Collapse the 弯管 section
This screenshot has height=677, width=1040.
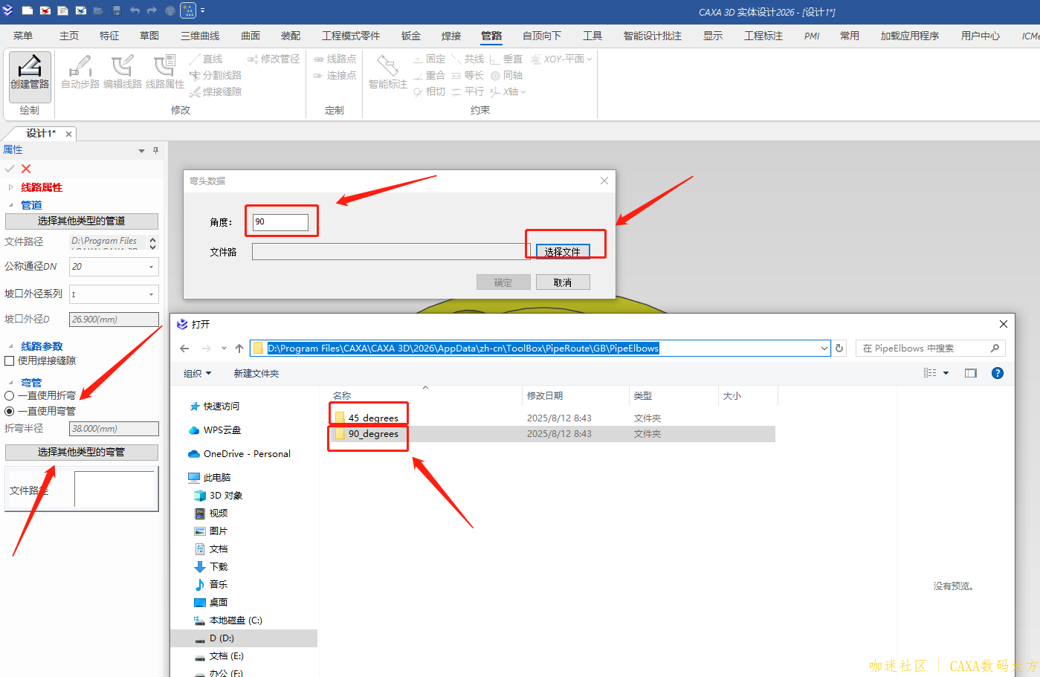10,383
